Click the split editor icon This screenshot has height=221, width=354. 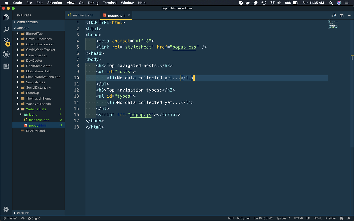342,15
